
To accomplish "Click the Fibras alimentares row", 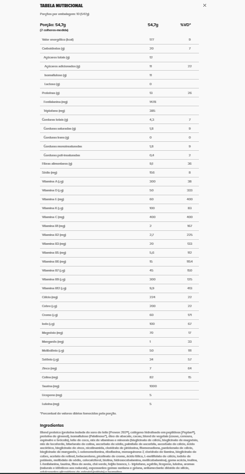I will coord(119,164).
